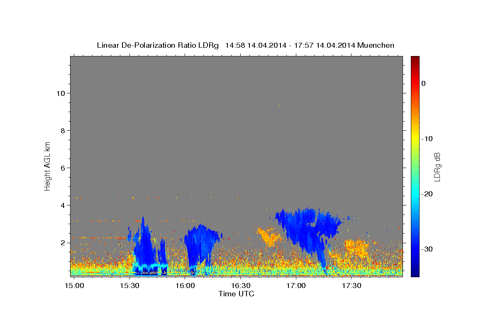Click the colorbar value -20
This screenshot has height=332, width=498.
point(427,194)
